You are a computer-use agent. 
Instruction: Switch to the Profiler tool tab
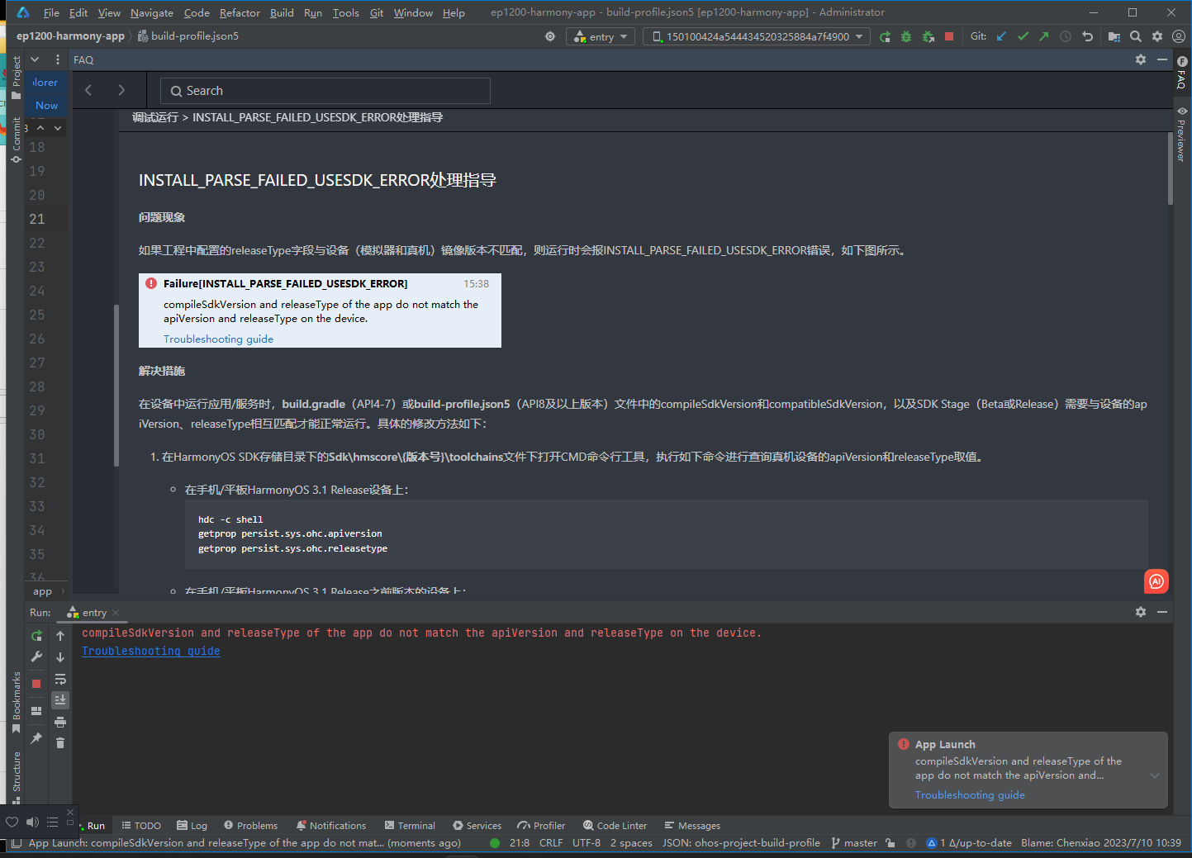tap(541, 826)
